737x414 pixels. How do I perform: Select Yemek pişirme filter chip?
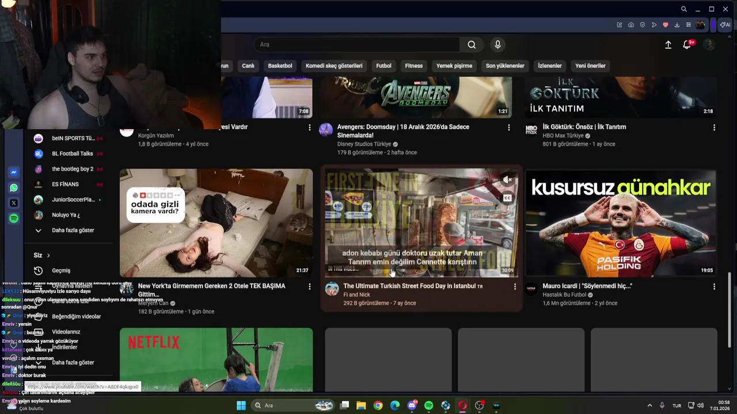click(x=454, y=66)
